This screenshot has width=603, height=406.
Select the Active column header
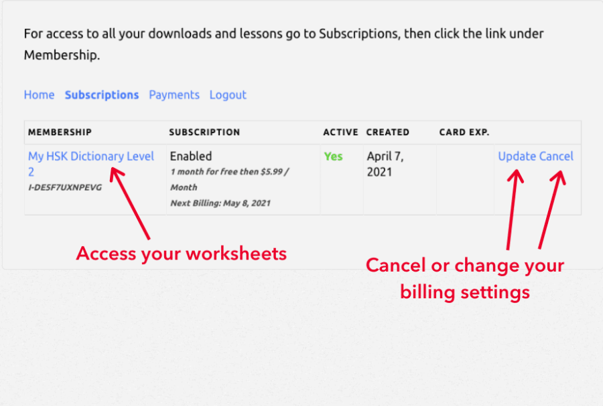(x=340, y=132)
